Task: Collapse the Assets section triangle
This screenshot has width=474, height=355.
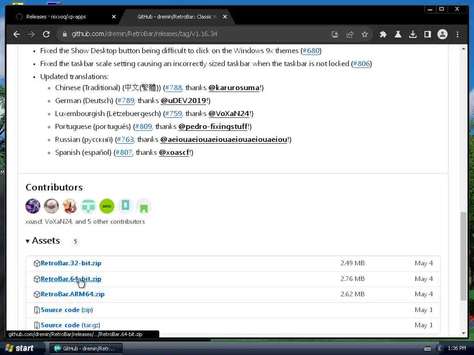Action: 27,241
